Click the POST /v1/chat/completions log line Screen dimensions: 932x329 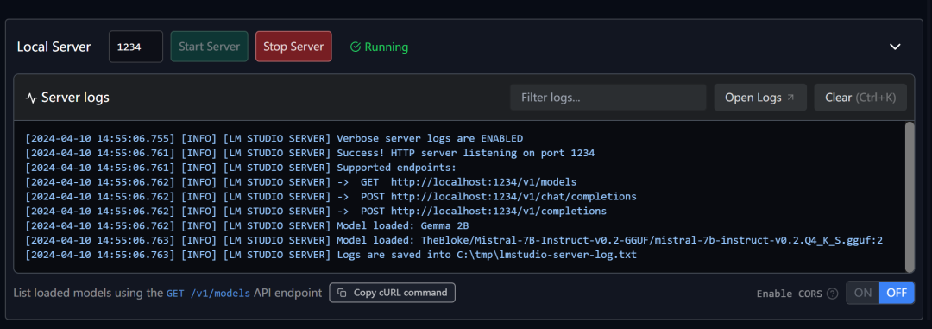(331, 196)
